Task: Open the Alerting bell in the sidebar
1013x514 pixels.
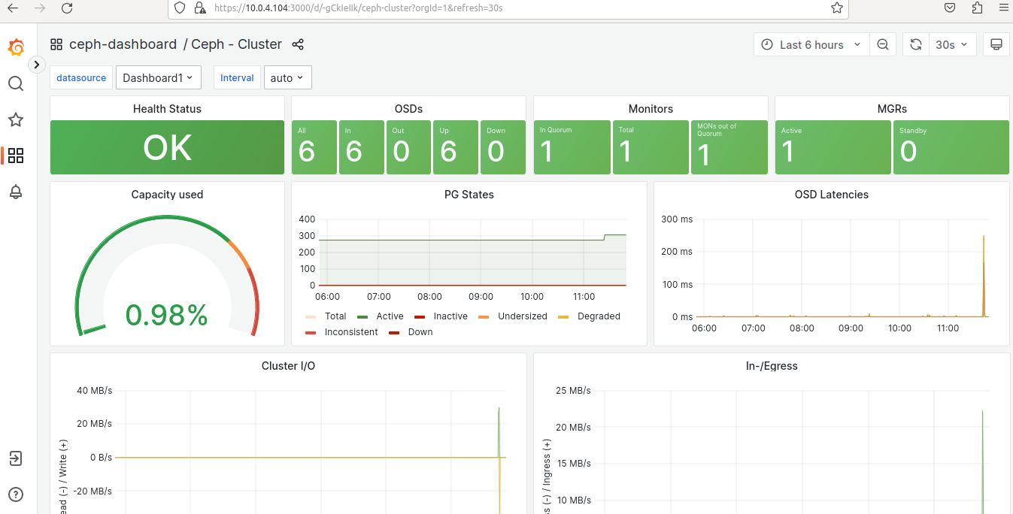Action: pyautogui.click(x=16, y=192)
